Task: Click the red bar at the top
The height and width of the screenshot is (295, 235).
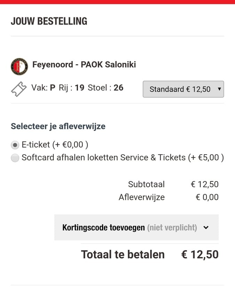Action: coord(117,2)
